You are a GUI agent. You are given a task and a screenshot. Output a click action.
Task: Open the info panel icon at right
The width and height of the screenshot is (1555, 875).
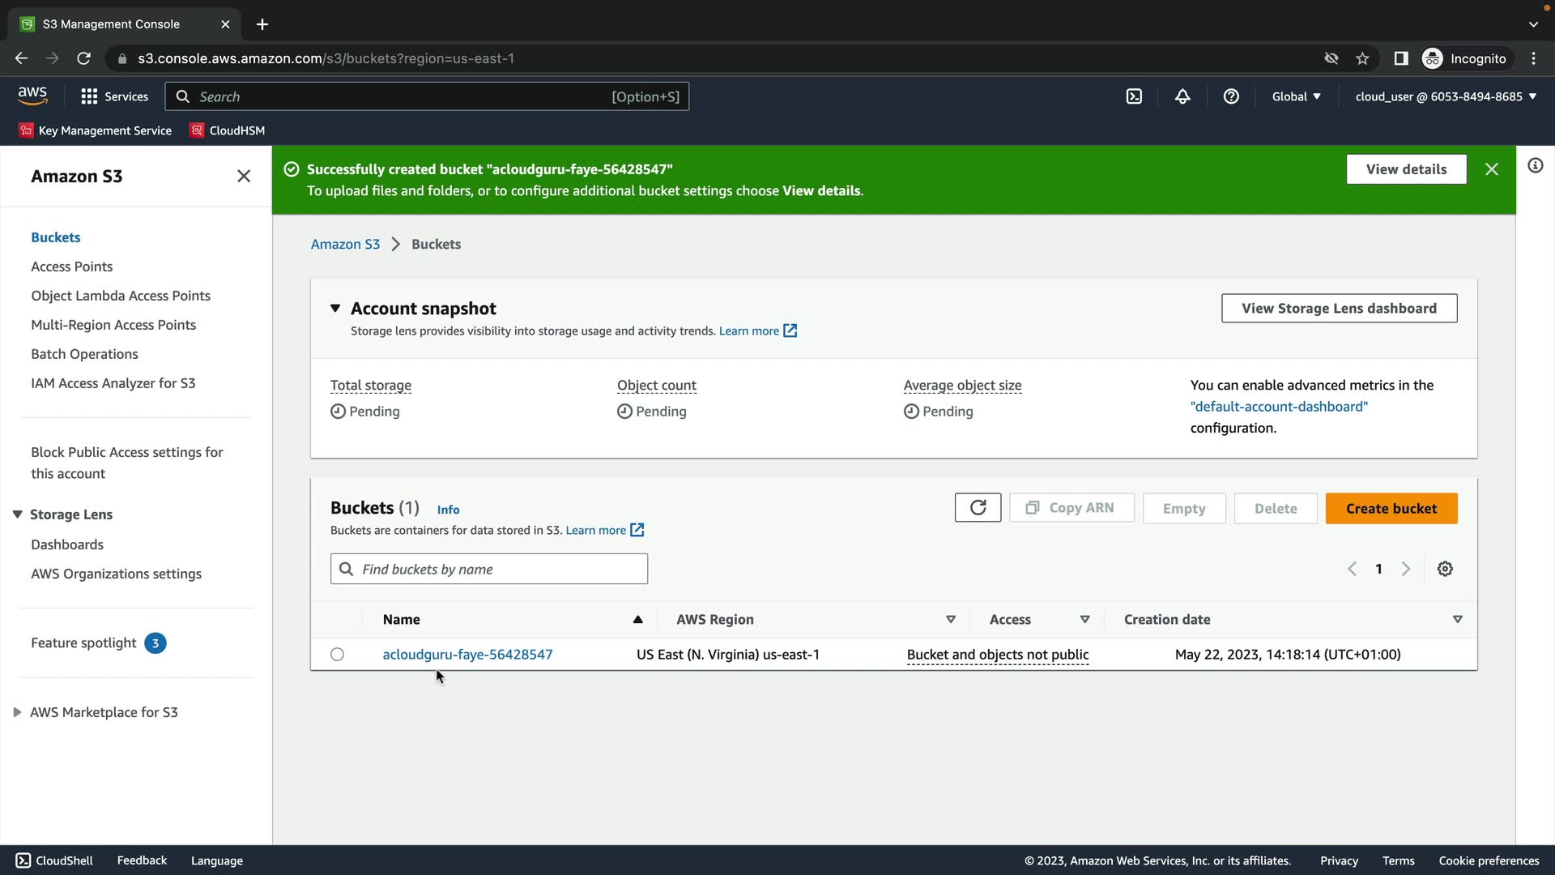(x=1535, y=166)
